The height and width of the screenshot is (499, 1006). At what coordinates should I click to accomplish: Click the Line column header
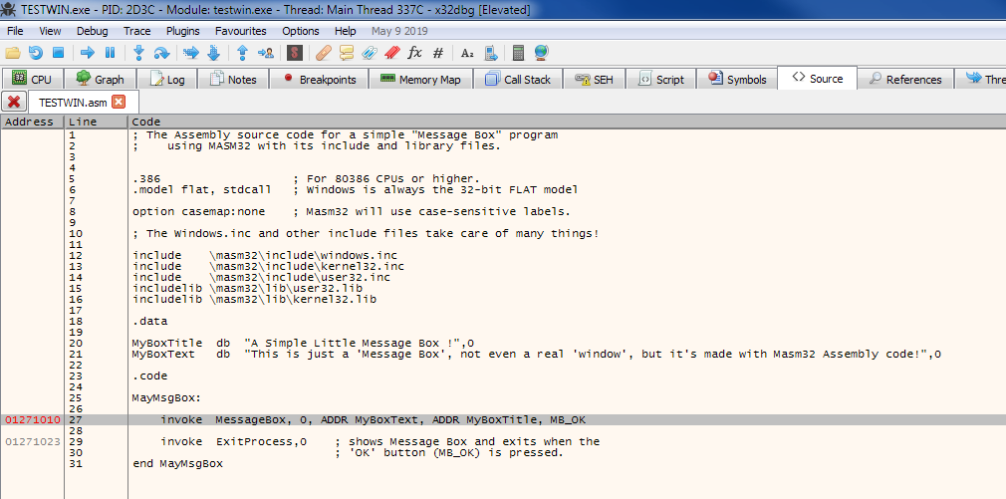tap(97, 122)
